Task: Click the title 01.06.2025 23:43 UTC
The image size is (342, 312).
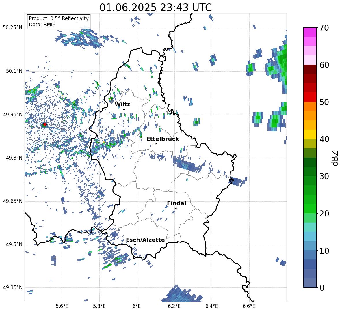Action: [x=155, y=8]
